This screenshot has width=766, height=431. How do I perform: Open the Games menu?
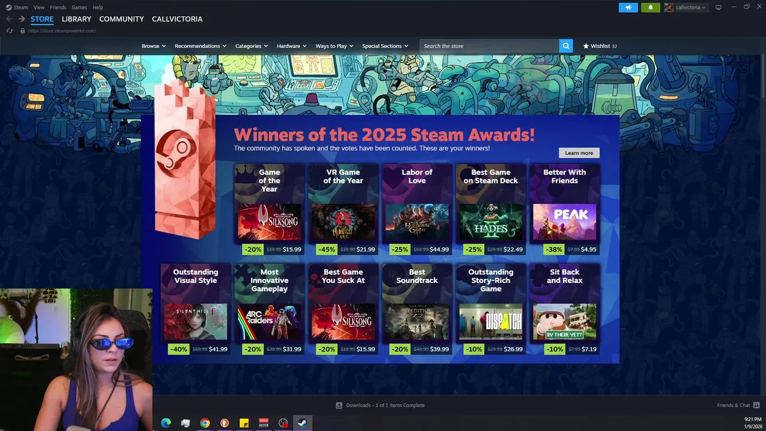(x=79, y=7)
